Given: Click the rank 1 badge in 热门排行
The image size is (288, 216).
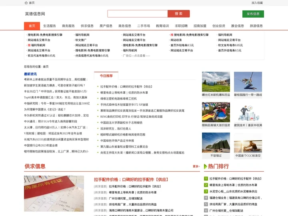Looking at the screenshot, I should point(206,178).
